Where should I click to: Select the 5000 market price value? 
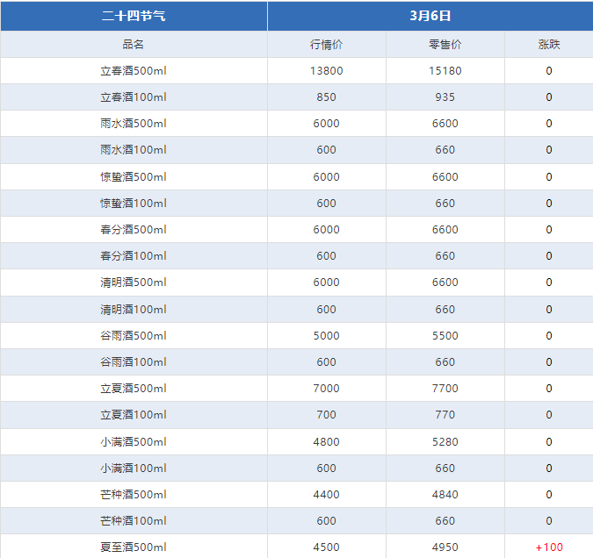pyautogui.click(x=327, y=336)
